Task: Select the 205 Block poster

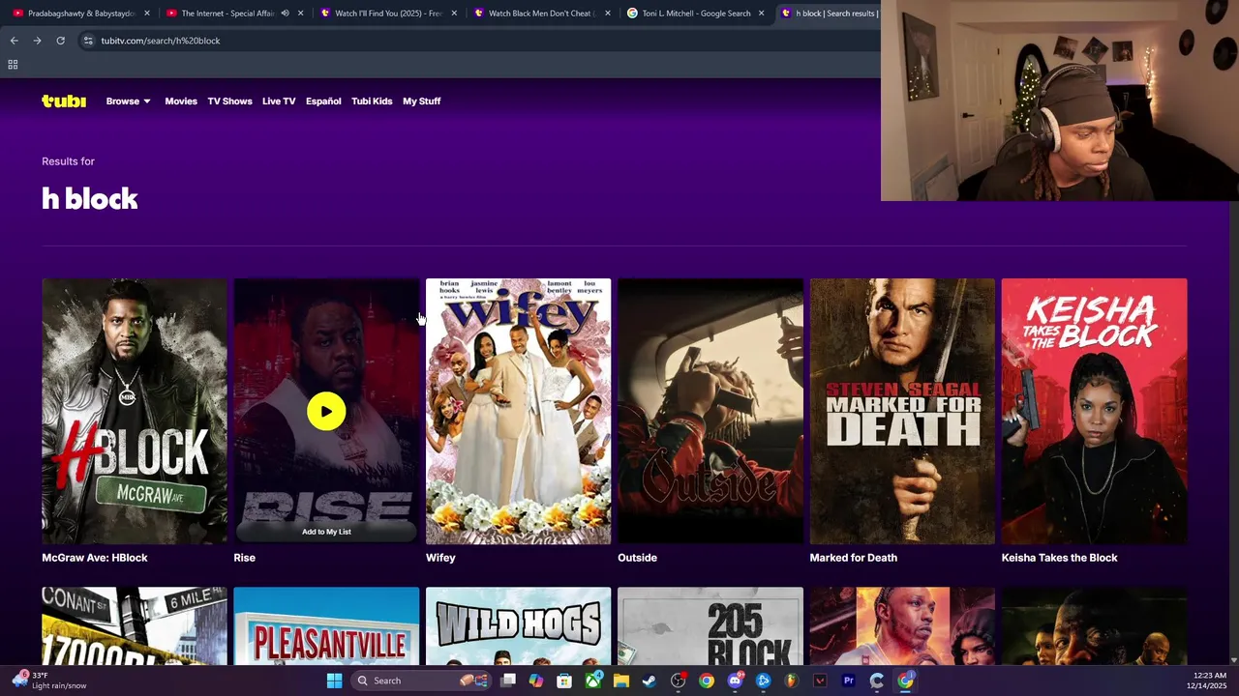Action: click(710, 626)
